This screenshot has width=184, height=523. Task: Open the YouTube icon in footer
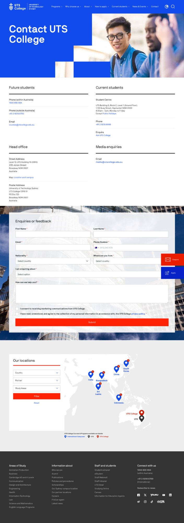pos(164,495)
